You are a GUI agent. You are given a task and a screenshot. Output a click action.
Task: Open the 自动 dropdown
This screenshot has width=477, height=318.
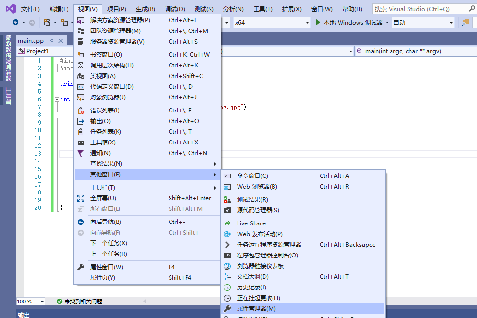pyautogui.click(x=423, y=23)
